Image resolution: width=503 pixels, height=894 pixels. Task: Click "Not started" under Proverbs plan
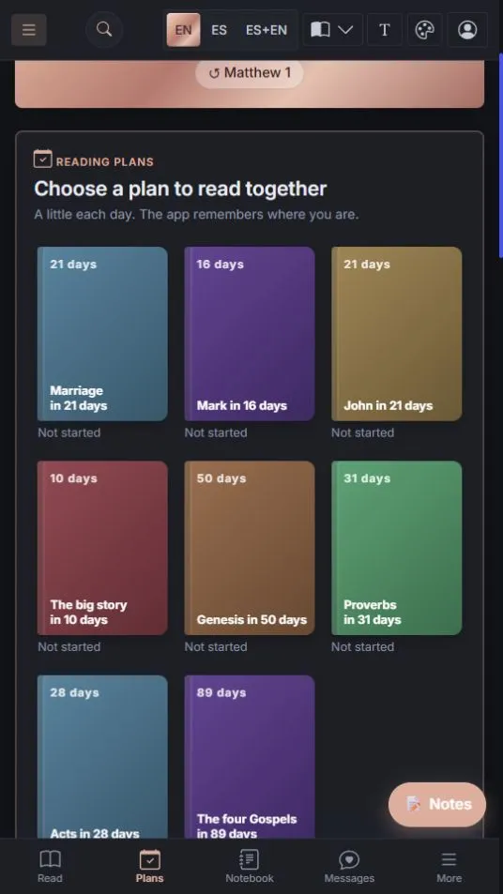pyautogui.click(x=363, y=646)
